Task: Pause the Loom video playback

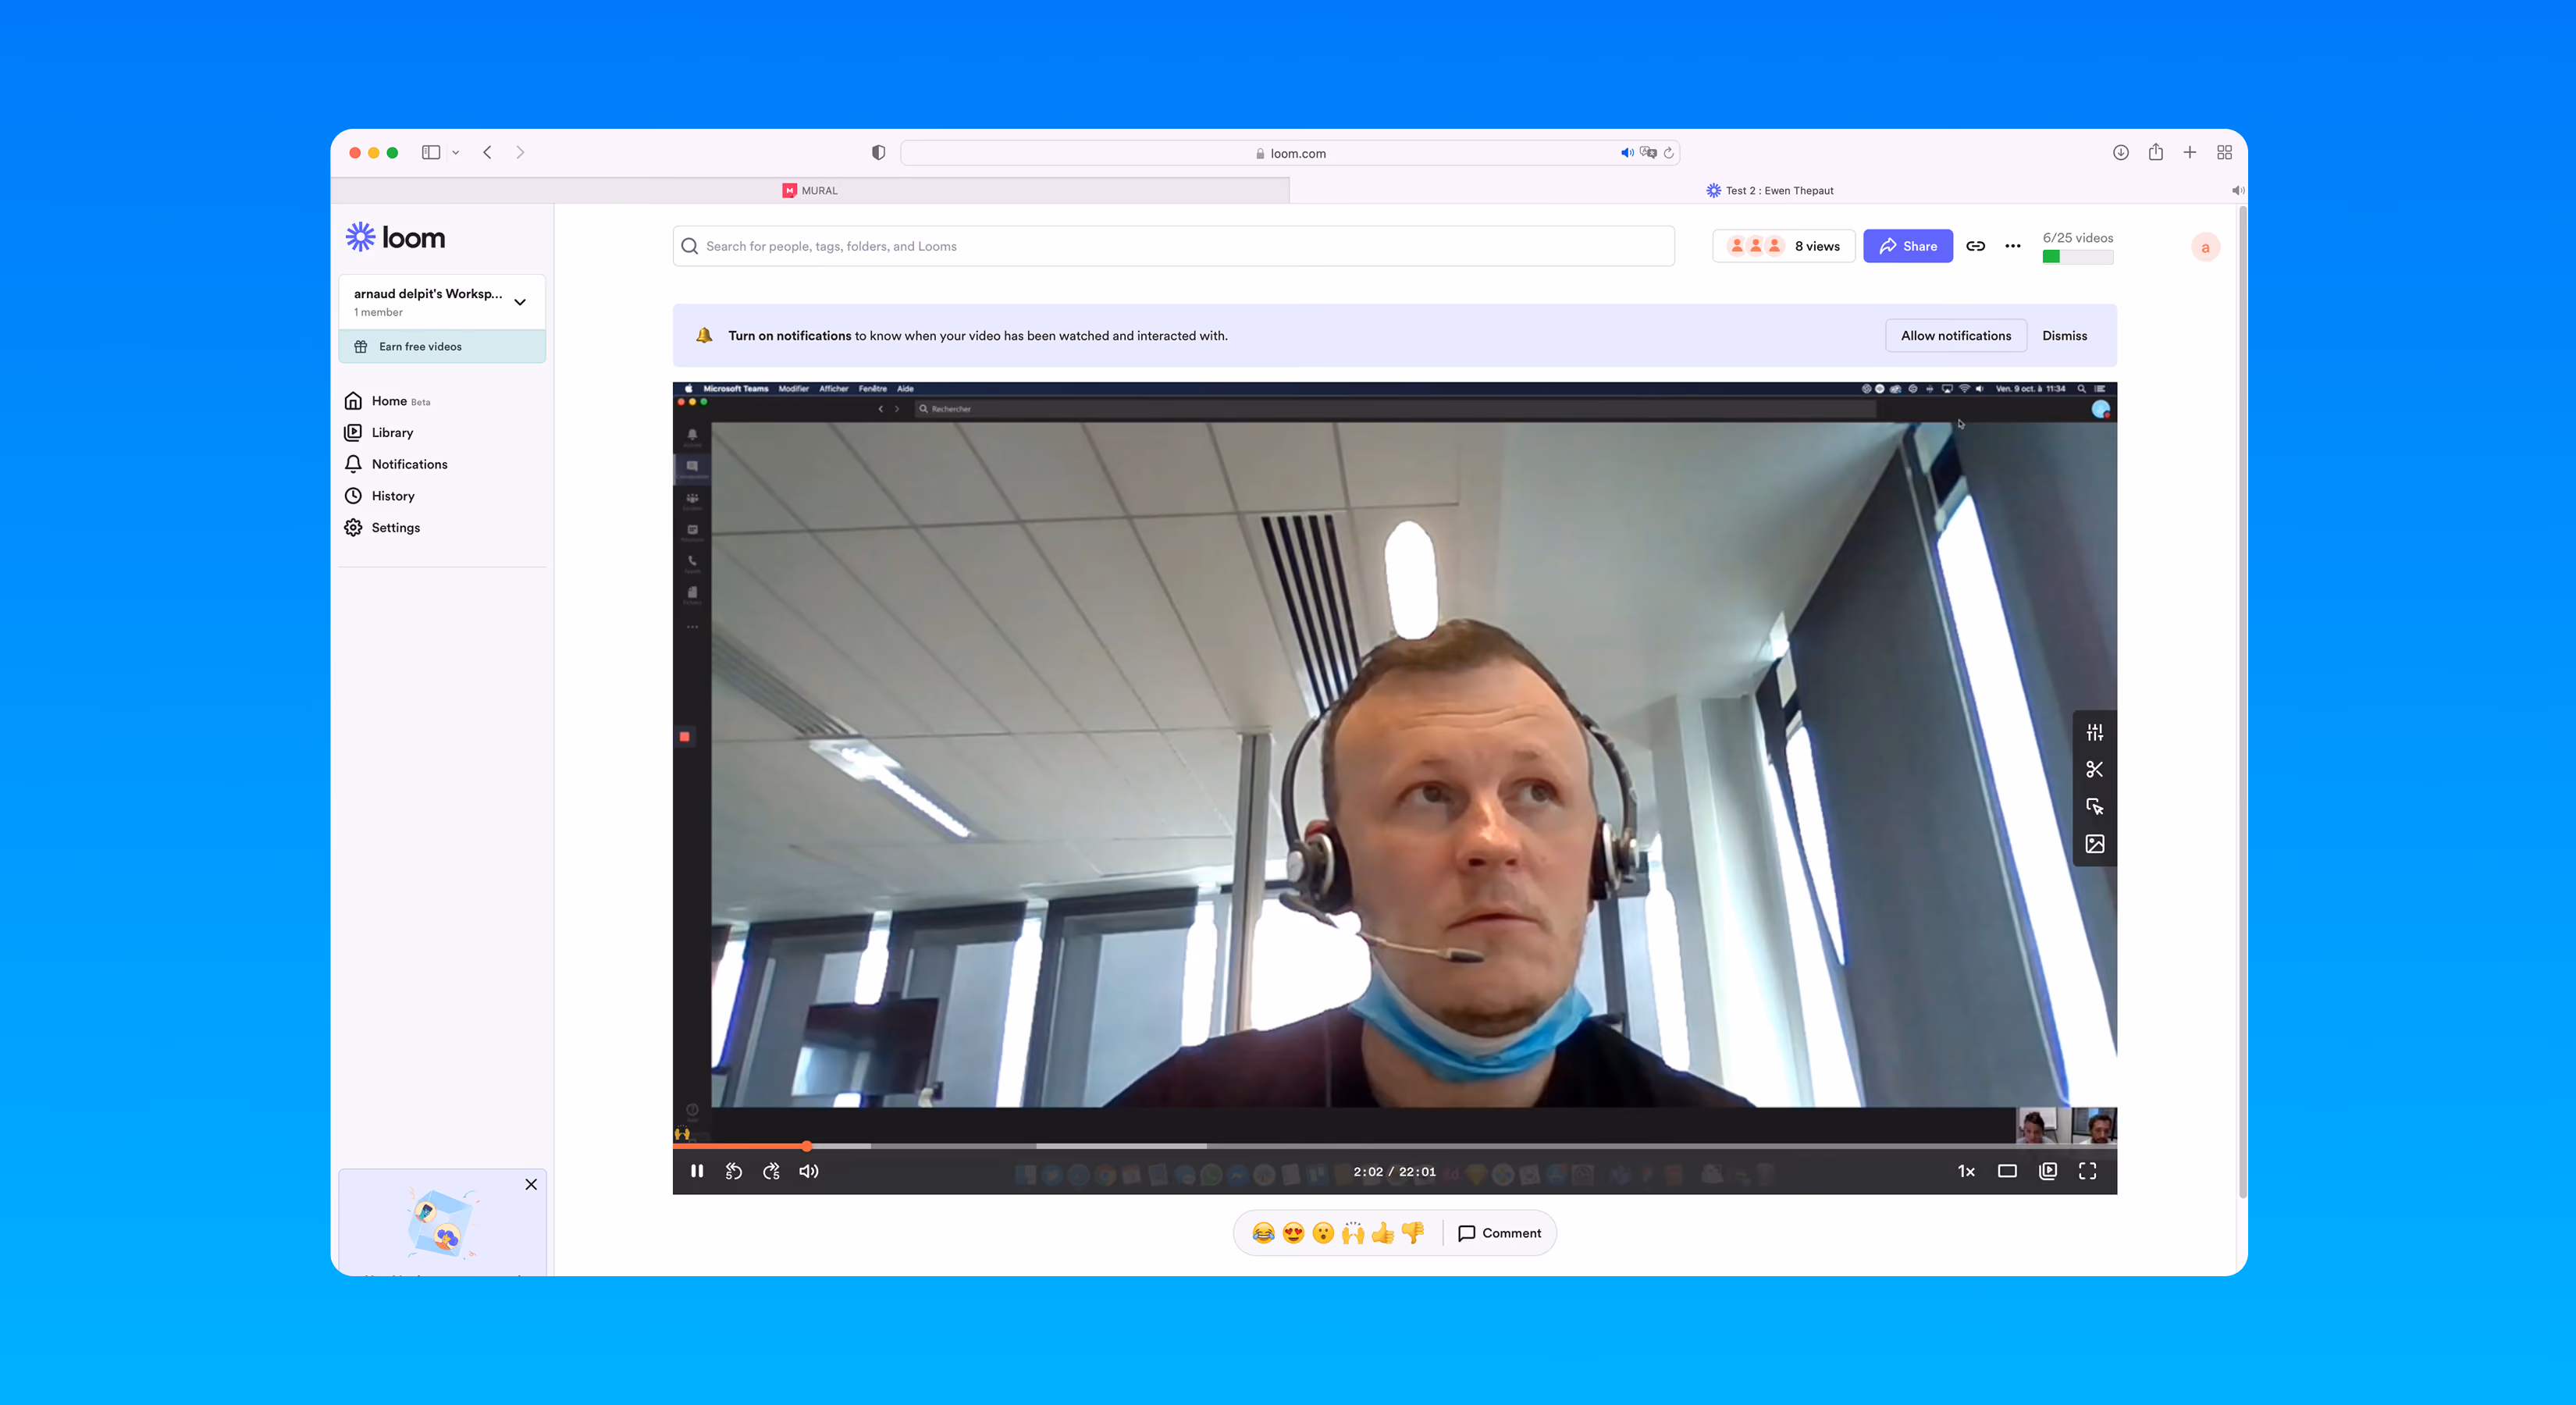Action: pos(697,1171)
